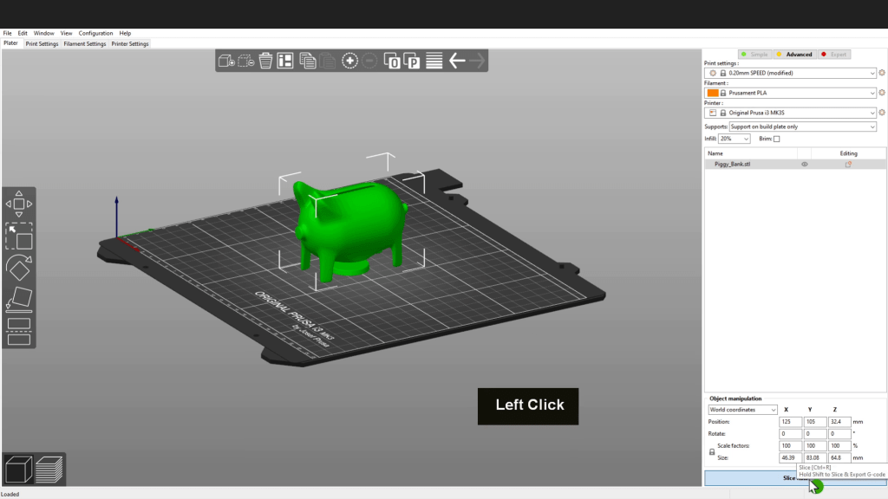Viewport: 888px width, 499px height.
Task: Switch to sliced layers preview view
Action: pyautogui.click(x=49, y=469)
